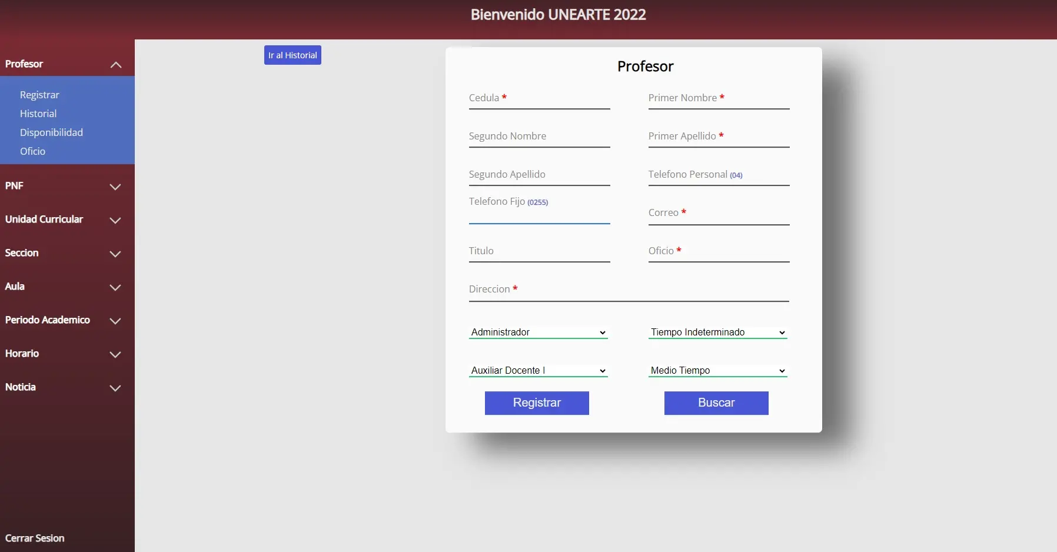Screen dimensions: 1057x552
Task: Open the Medio Tiempo dropdown
Action: pyautogui.click(x=718, y=371)
